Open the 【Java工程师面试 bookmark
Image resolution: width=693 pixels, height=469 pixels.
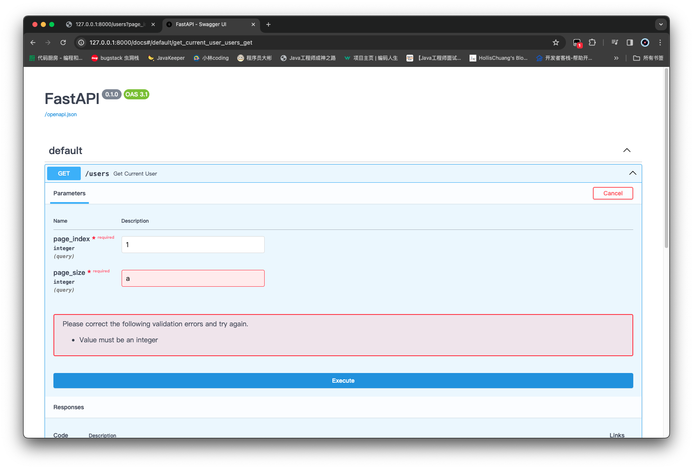click(x=434, y=58)
